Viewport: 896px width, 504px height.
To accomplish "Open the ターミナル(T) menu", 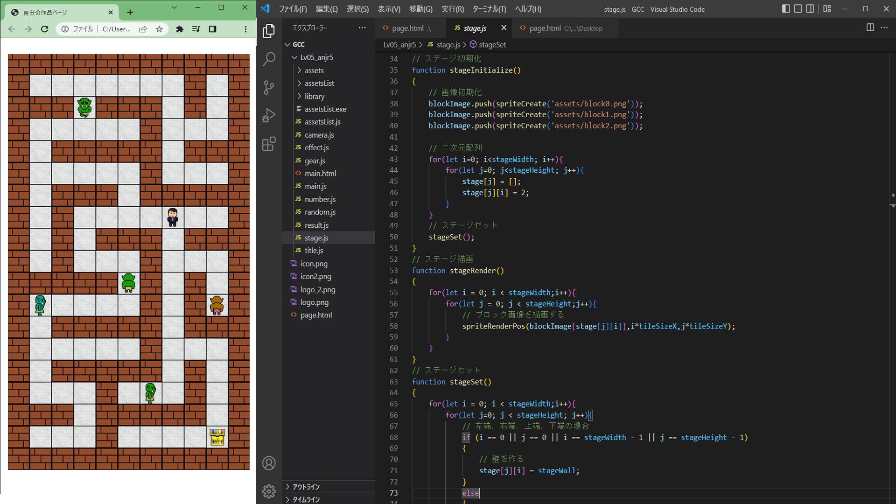I will click(489, 9).
